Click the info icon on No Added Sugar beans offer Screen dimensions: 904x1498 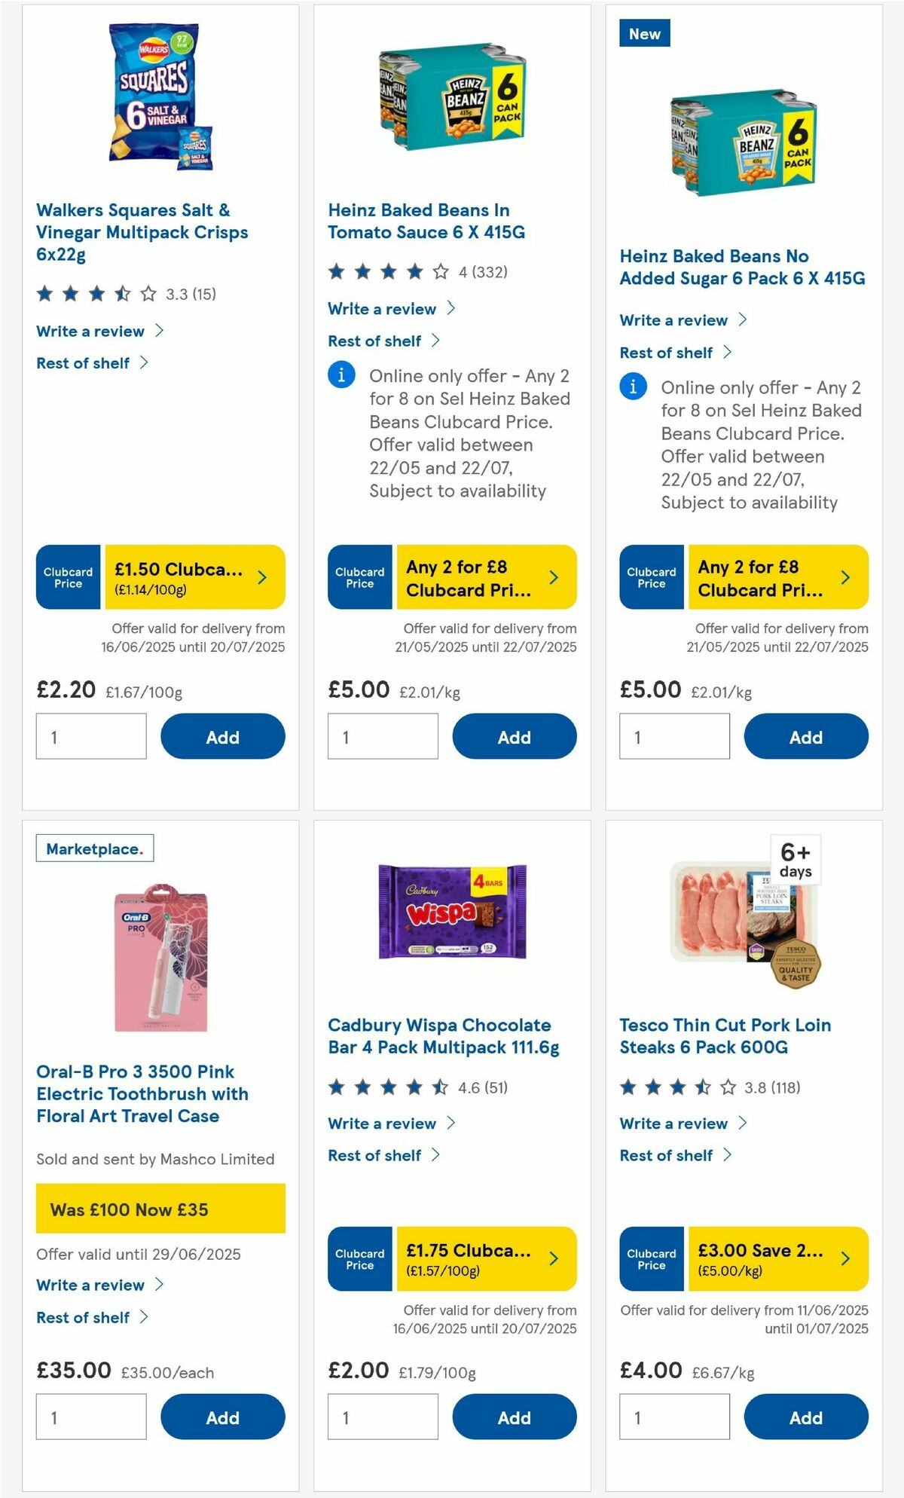coord(633,387)
